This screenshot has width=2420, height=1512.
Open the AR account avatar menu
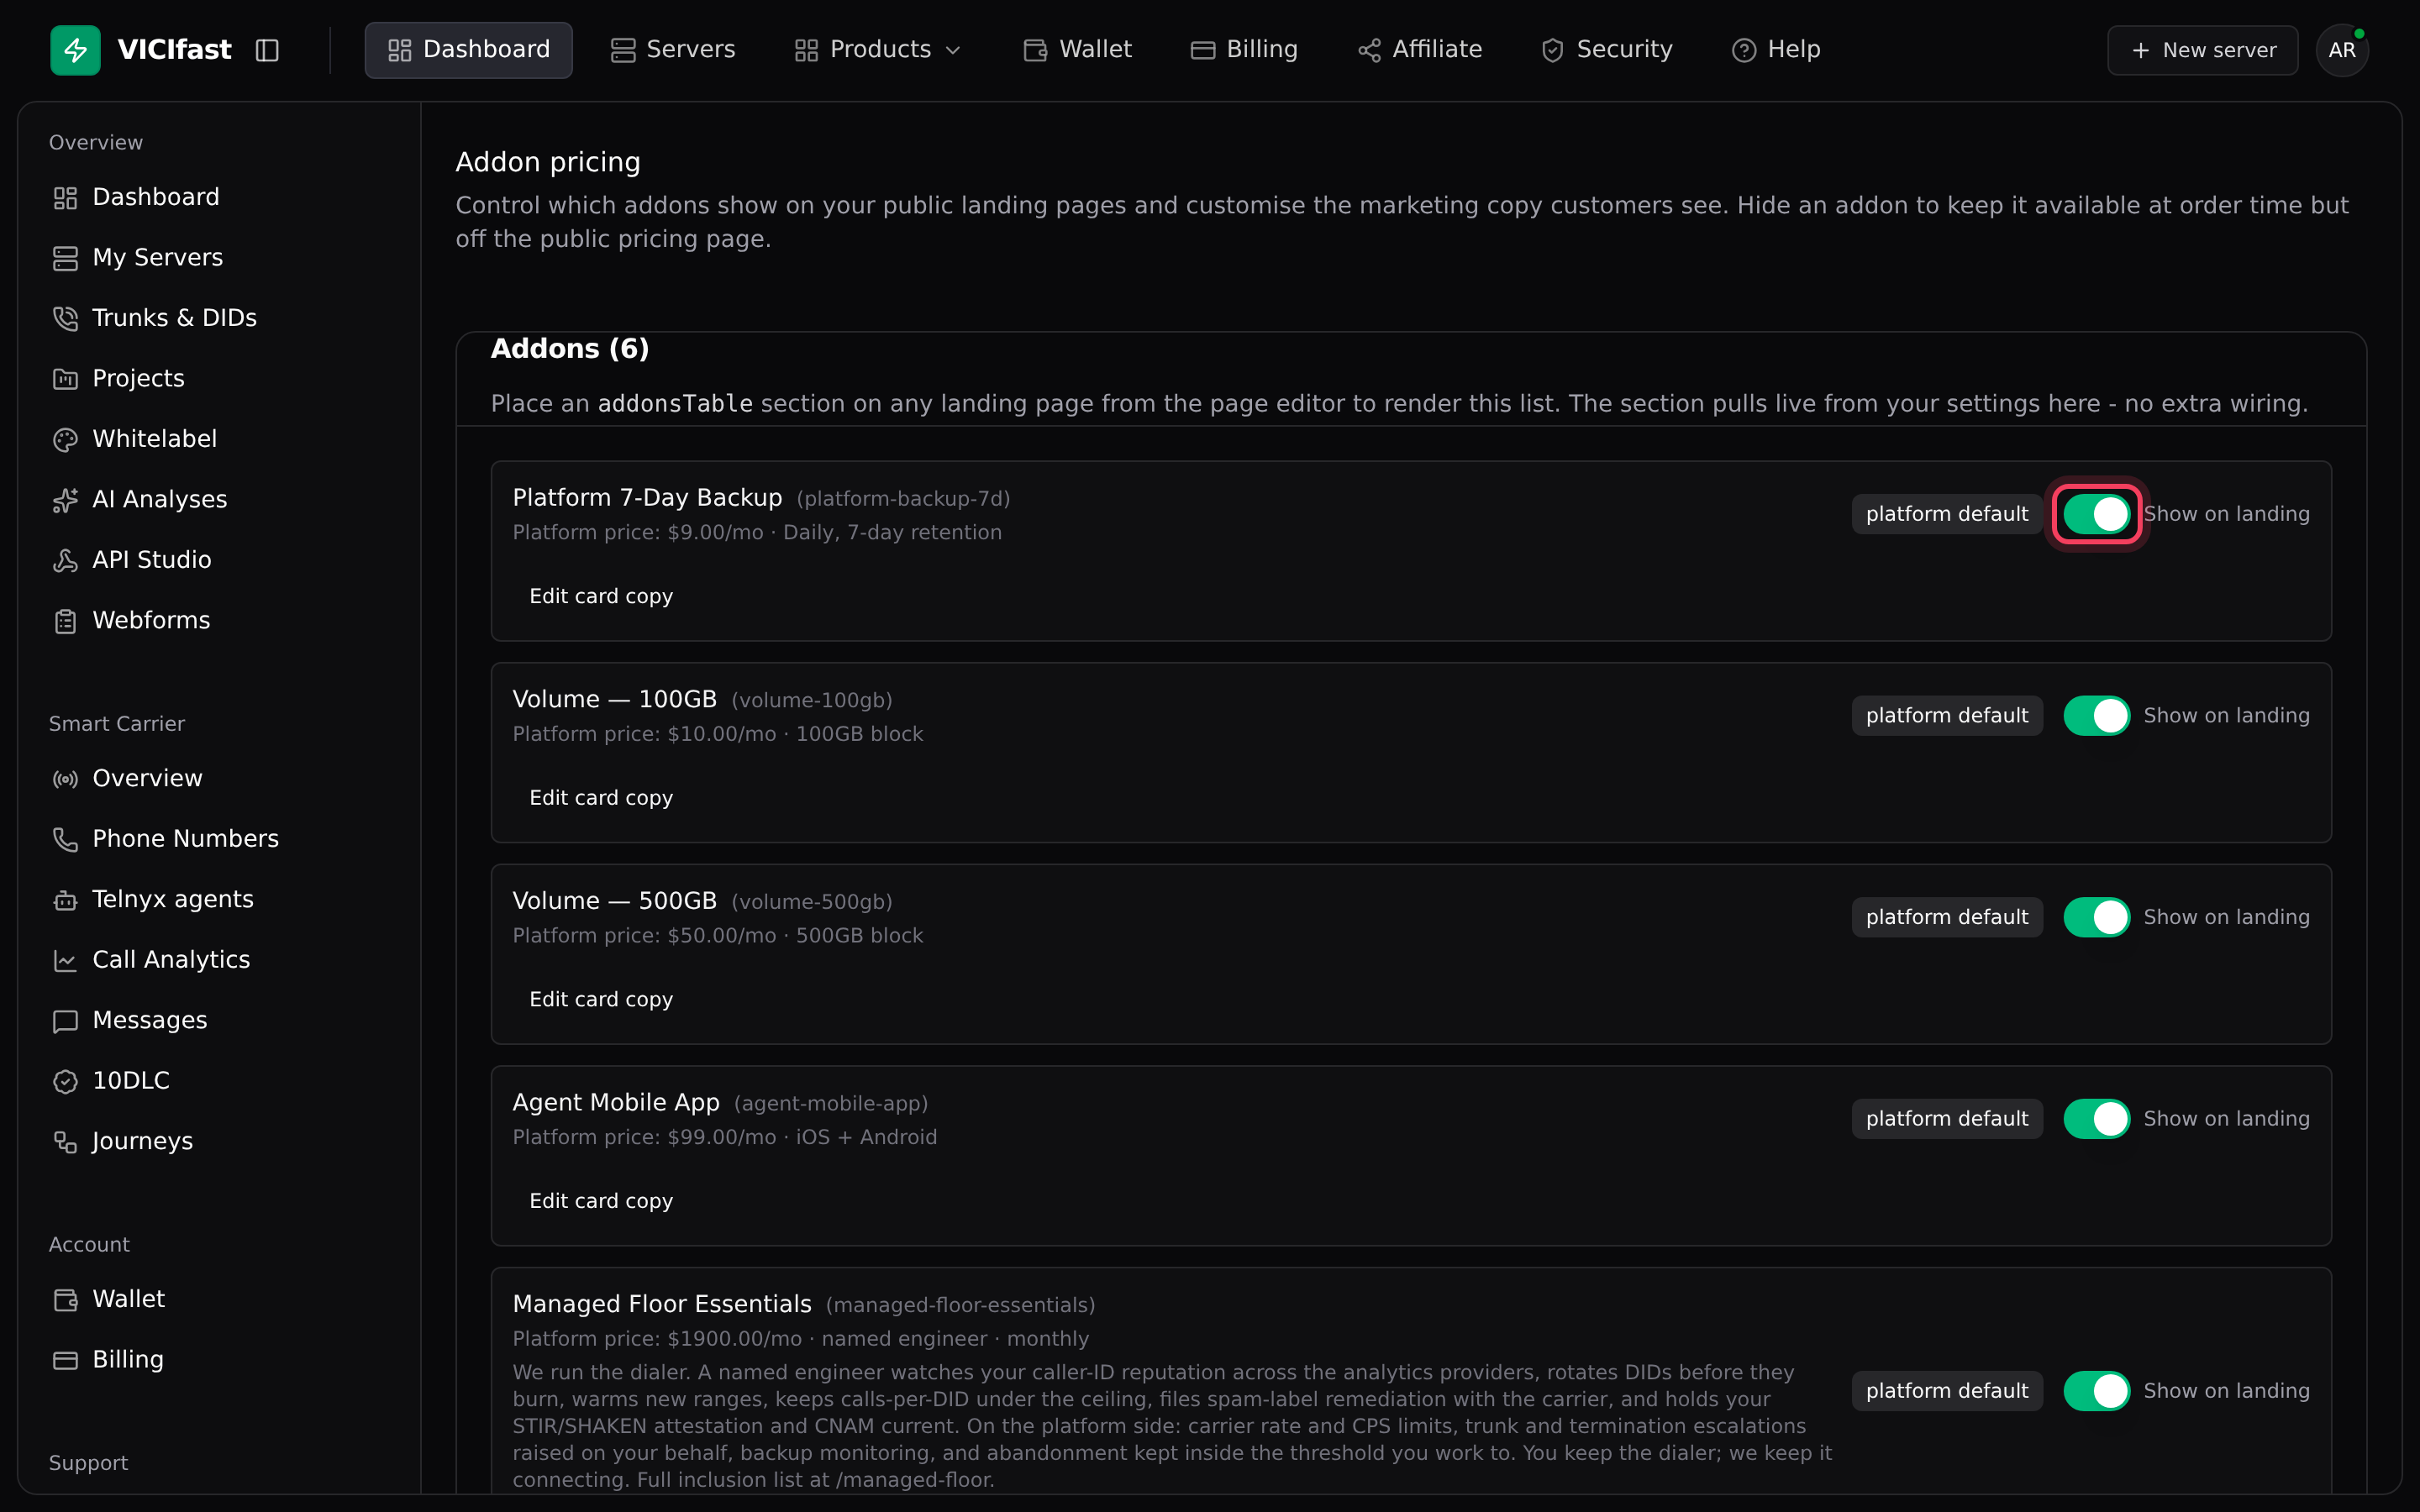[2342, 50]
